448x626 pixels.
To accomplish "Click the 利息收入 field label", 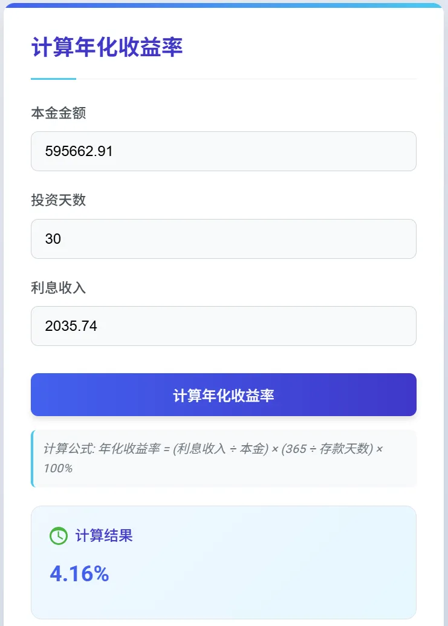I will coord(58,288).
